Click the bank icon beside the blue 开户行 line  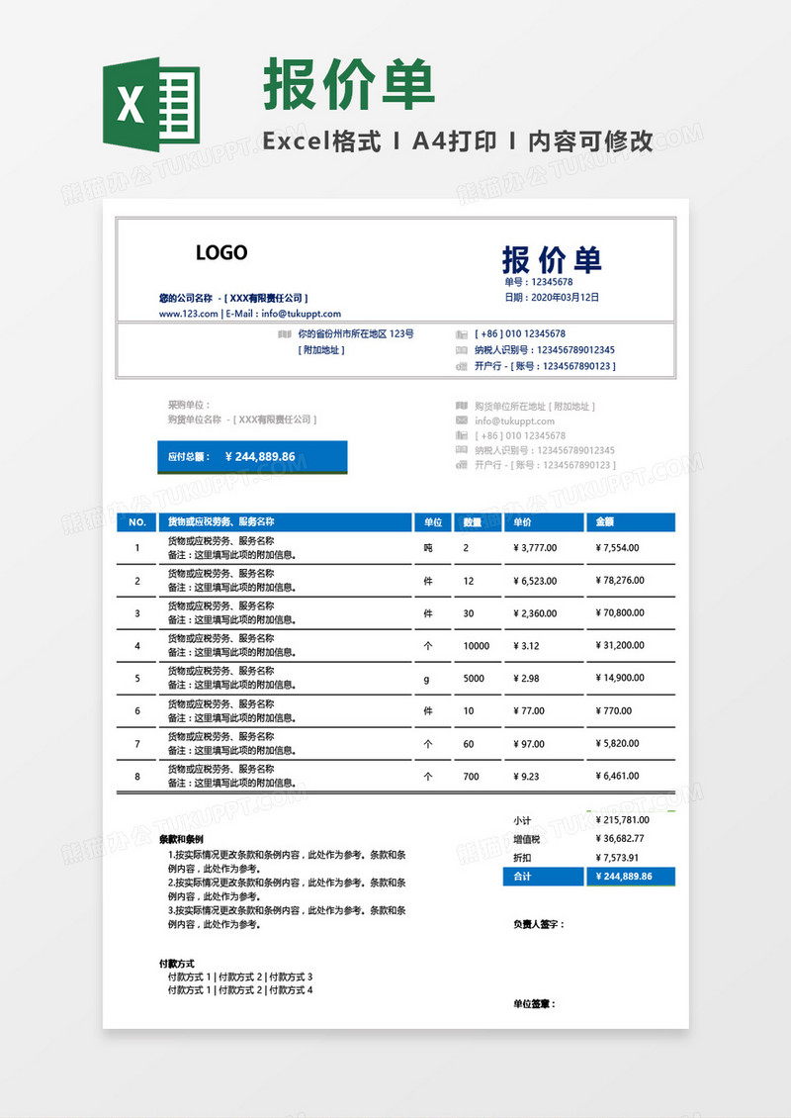coord(461,366)
